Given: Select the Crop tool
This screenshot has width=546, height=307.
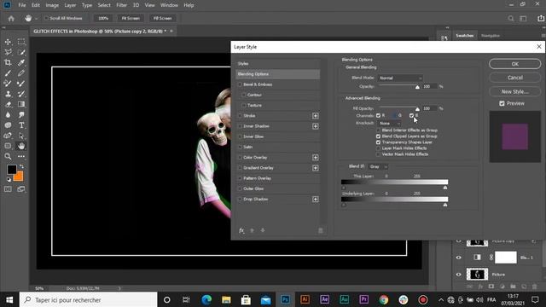Looking at the screenshot, I should [x=8, y=62].
